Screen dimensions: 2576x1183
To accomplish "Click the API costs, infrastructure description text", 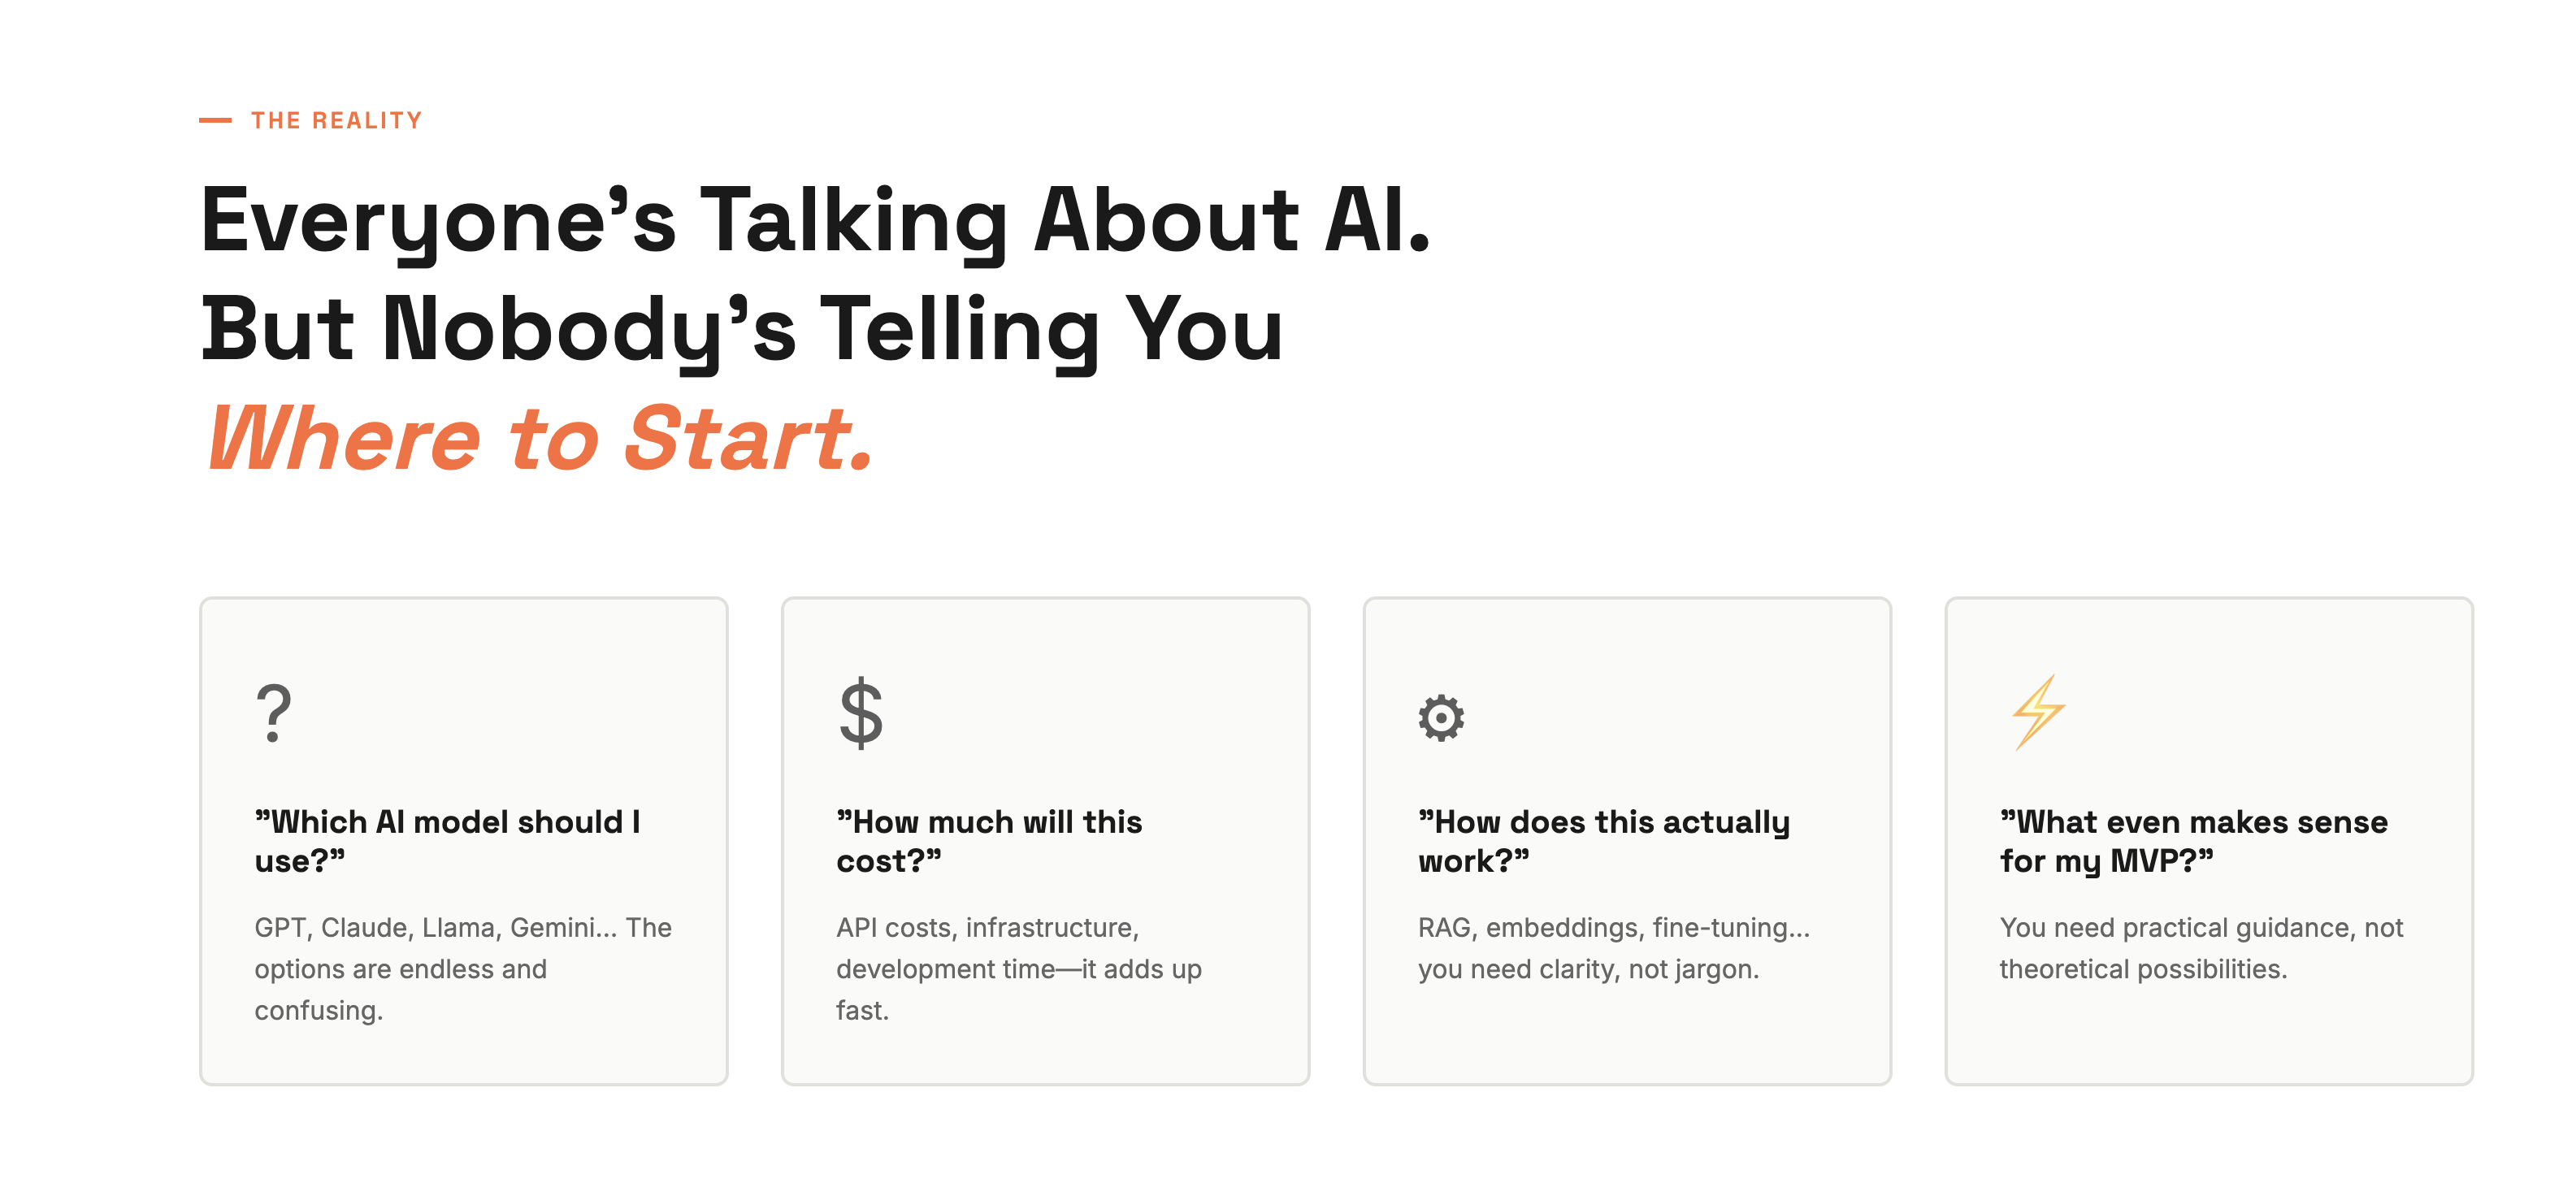I will tap(1018, 968).
